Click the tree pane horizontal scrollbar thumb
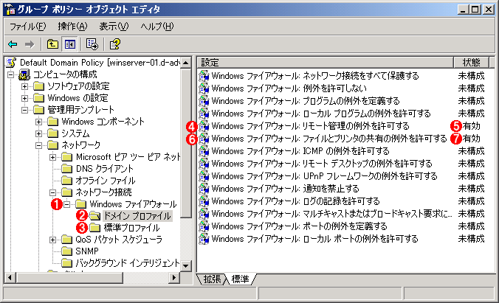Viewport: 499px width, 303px height. pyautogui.click(x=69, y=277)
